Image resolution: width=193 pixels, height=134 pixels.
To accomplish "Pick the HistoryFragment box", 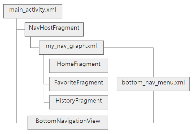I will [x=79, y=102].
